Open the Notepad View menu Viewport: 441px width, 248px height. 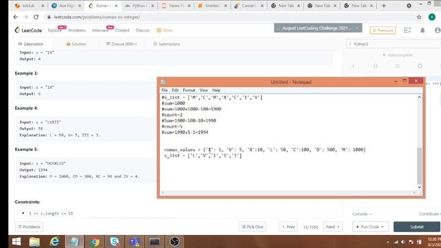pos(204,90)
